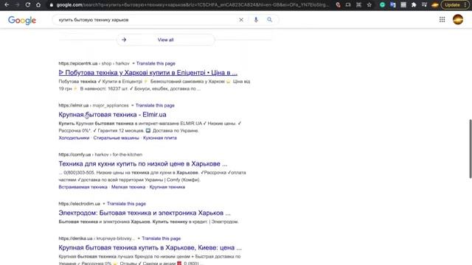Click the padlock site info icon
This screenshot has height=265, width=472.
click(x=51, y=5)
